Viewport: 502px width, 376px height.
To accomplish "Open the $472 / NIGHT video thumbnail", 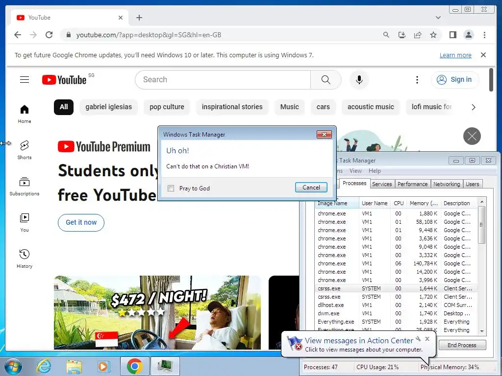I will pos(157,312).
